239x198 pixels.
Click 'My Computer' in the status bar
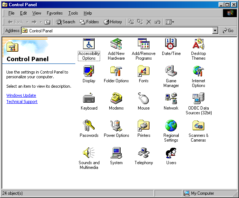[x=202, y=193]
